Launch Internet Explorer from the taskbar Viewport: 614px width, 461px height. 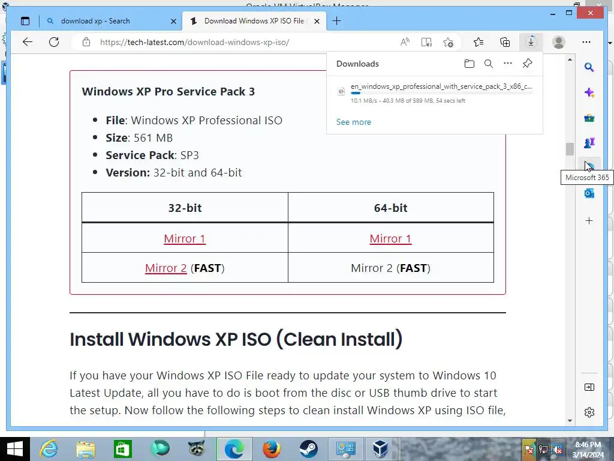(49, 449)
